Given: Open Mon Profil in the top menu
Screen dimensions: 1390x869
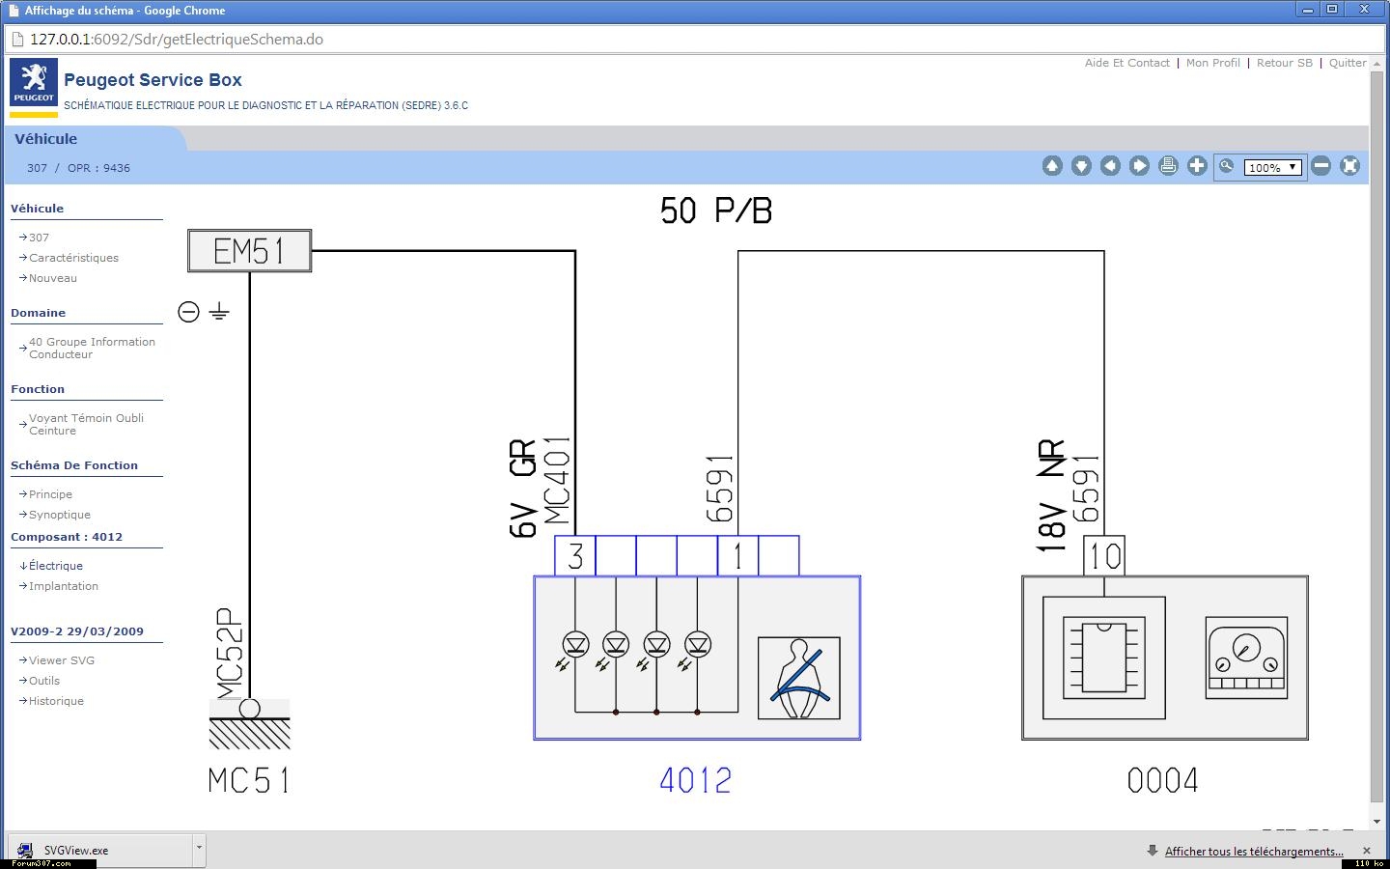Looking at the screenshot, I should point(1212,63).
